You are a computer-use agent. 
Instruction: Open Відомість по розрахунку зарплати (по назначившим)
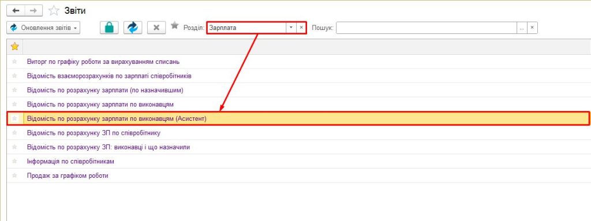[x=105, y=90]
